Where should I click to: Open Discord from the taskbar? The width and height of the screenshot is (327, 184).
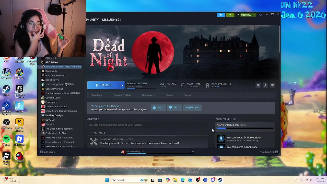coord(213,180)
